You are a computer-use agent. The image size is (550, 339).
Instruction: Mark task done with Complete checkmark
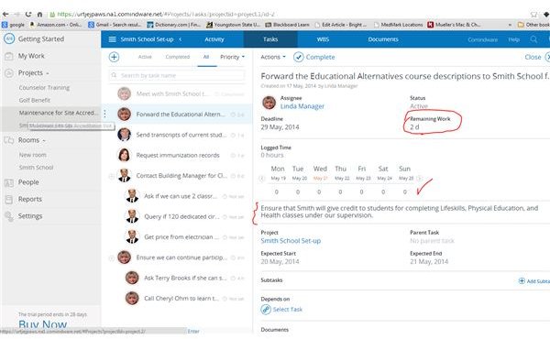pyautogui.click(x=299, y=57)
